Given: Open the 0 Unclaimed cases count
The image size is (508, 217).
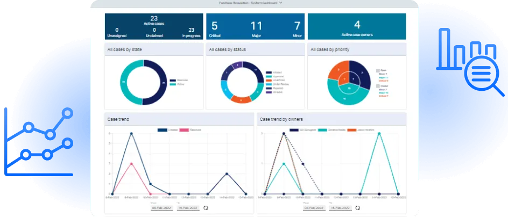Looking at the screenshot, I should tap(154, 30).
